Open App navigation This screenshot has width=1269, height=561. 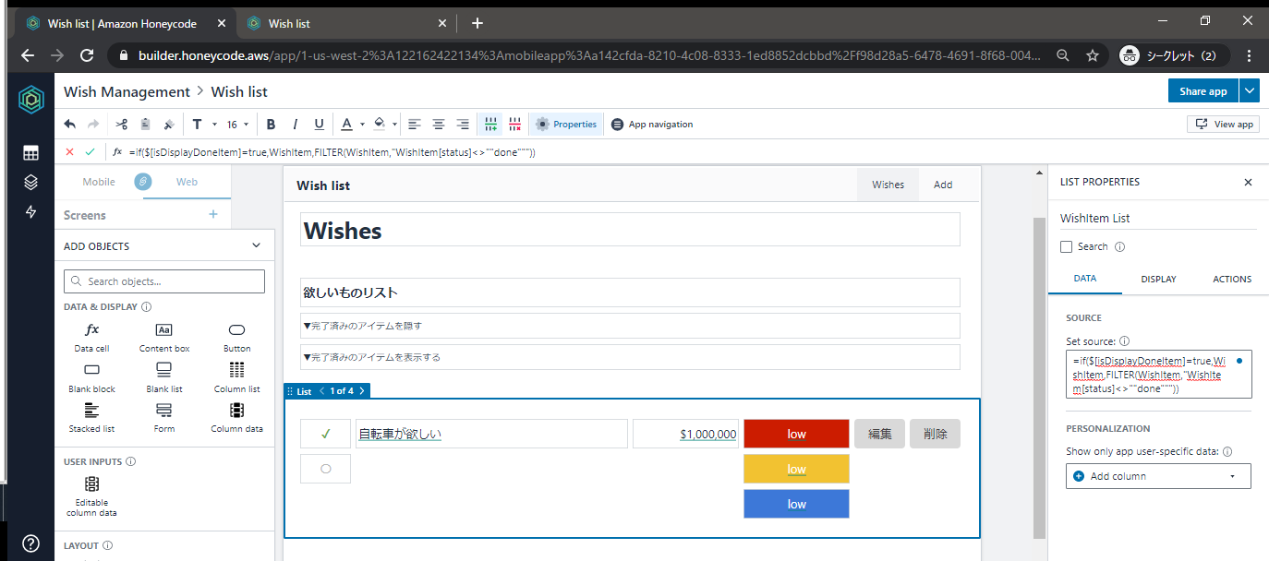point(652,124)
